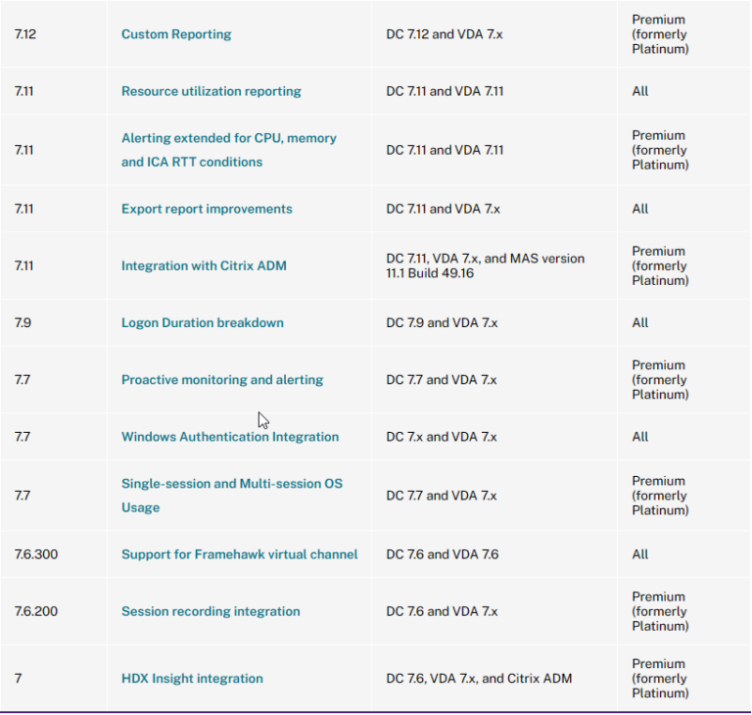Open Integration with Citrix ADM link

coord(204,265)
